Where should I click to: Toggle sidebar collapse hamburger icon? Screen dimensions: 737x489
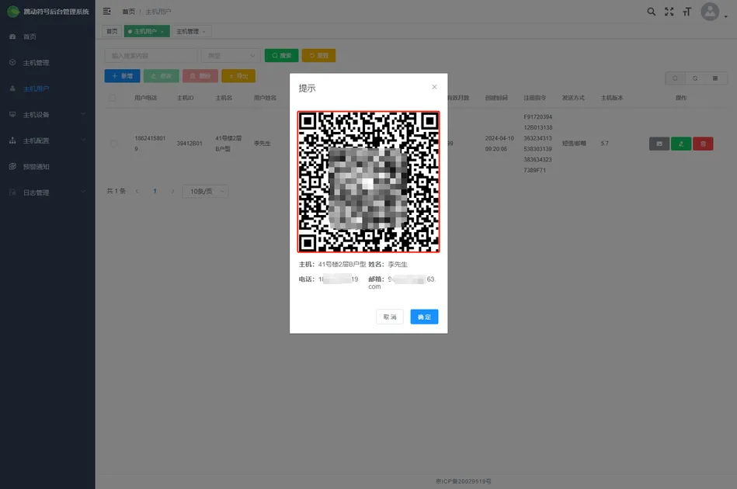tap(106, 12)
